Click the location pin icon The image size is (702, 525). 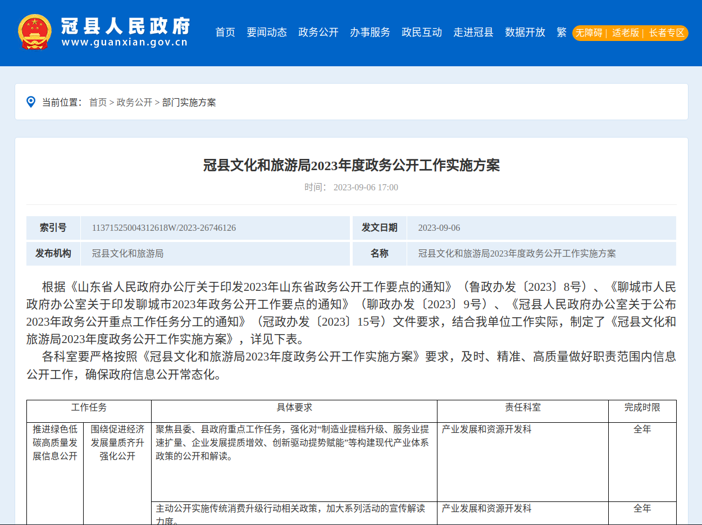(x=31, y=102)
